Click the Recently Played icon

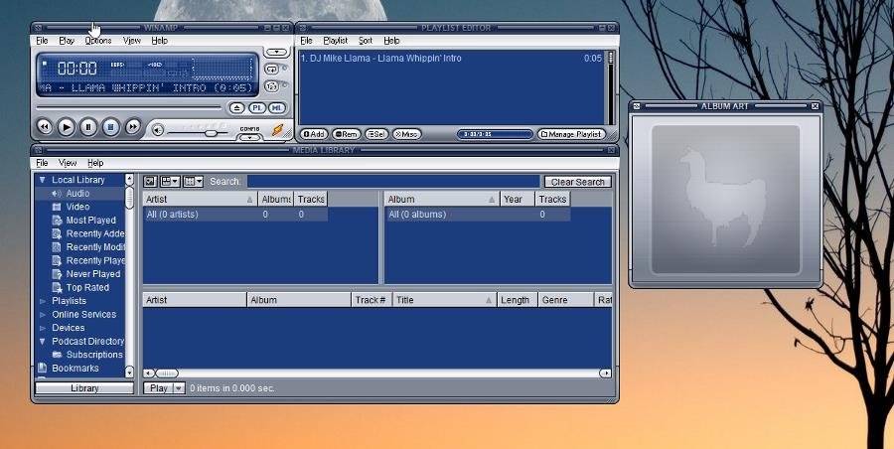point(57,260)
